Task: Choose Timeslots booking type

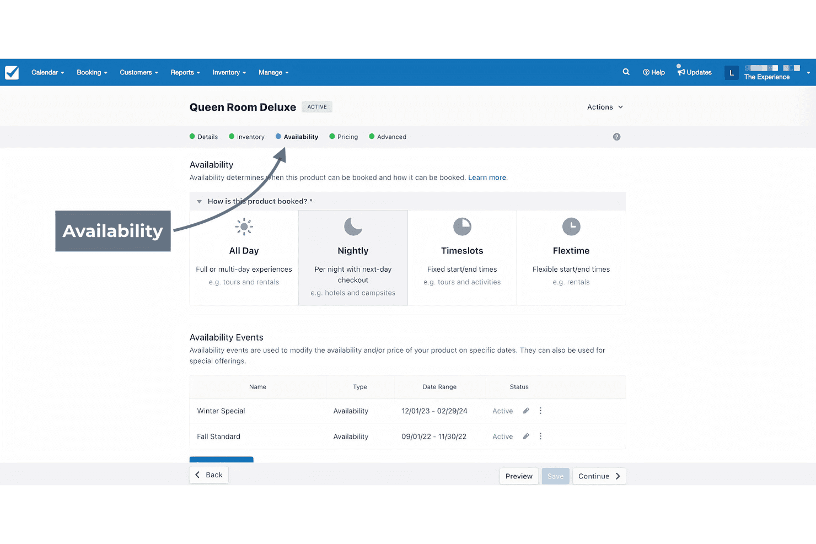Action: (462, 257)
